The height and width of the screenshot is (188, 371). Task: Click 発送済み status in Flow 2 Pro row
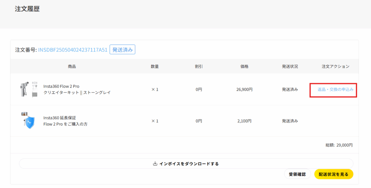290,90
